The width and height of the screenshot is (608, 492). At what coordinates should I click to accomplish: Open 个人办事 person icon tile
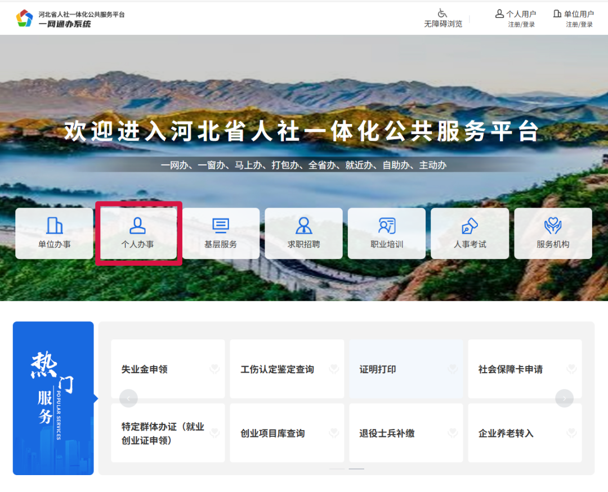pos(137,226)
